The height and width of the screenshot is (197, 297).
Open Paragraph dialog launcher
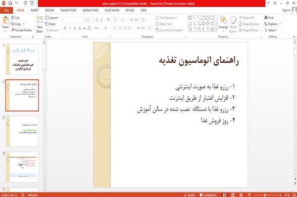click(x=185, y=37)
